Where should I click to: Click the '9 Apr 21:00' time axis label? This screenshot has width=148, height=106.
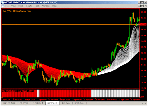(18, 100)
